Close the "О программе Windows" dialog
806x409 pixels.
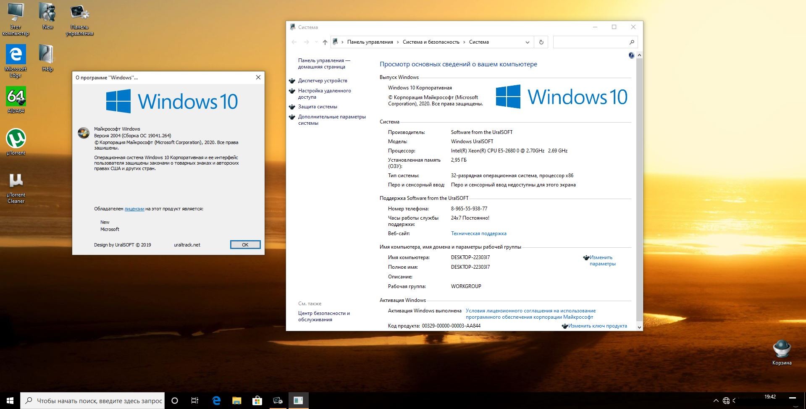pos(258,77)
